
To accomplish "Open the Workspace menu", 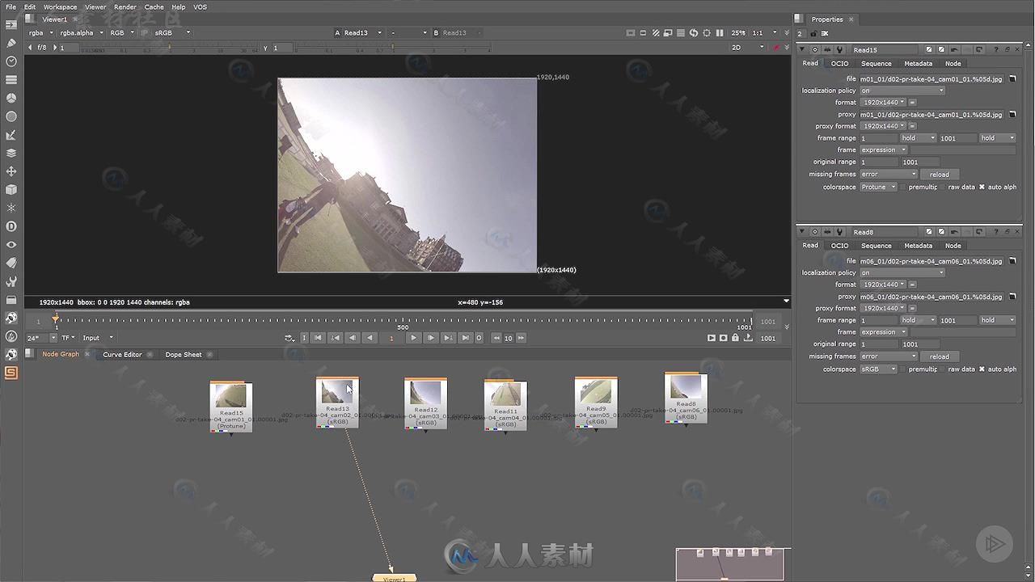I will click(x=60, y=6).
